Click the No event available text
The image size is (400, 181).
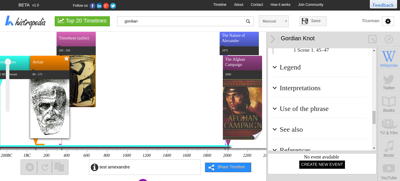pyautogui.click(x=322, y=157)
